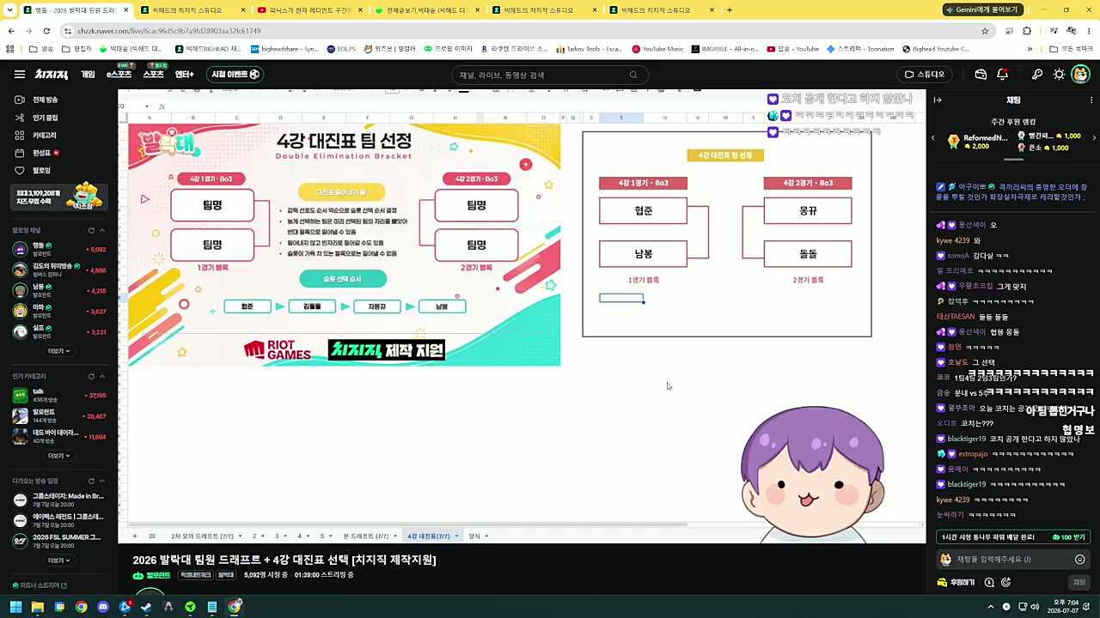Open the Chrome extensions puzzle icon
The height and width of the screenshot is (618, 1100).
(x=1027, y=31)
